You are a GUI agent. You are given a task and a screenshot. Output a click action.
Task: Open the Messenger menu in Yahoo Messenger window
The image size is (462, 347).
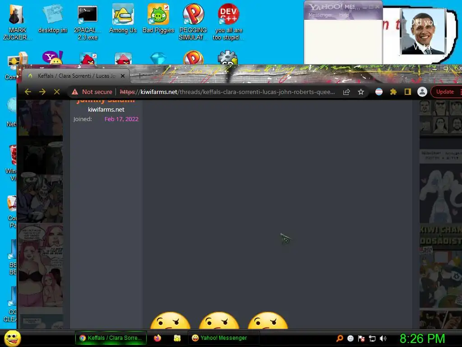[320, 15]
